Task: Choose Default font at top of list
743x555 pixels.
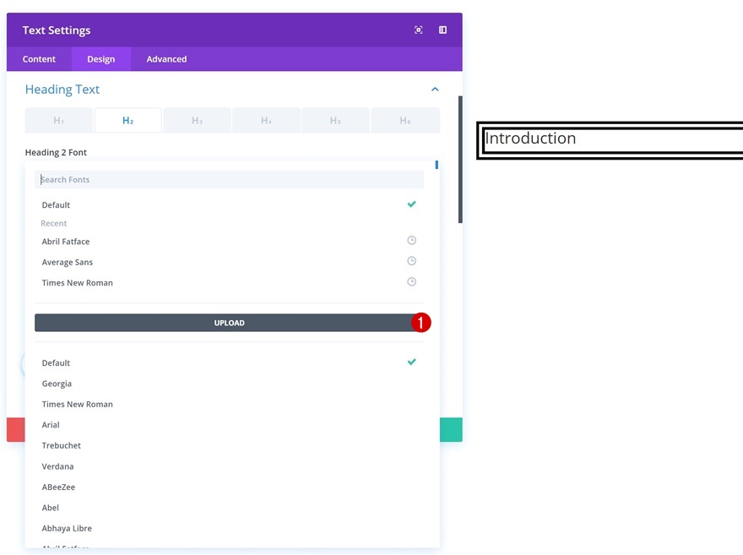Action: point(230,204)
